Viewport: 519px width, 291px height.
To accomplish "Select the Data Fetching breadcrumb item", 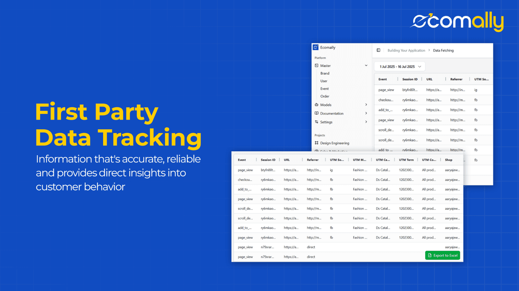I will coord(443,50).
